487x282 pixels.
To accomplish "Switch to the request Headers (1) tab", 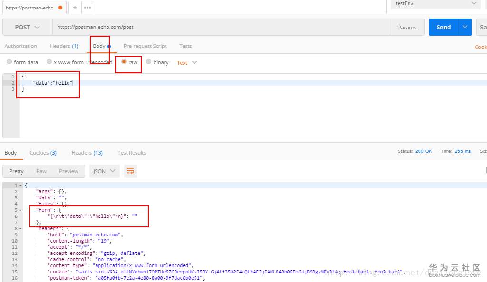I will [64, 46].
